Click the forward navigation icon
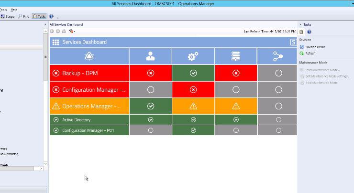 click(x=58, y=31)
